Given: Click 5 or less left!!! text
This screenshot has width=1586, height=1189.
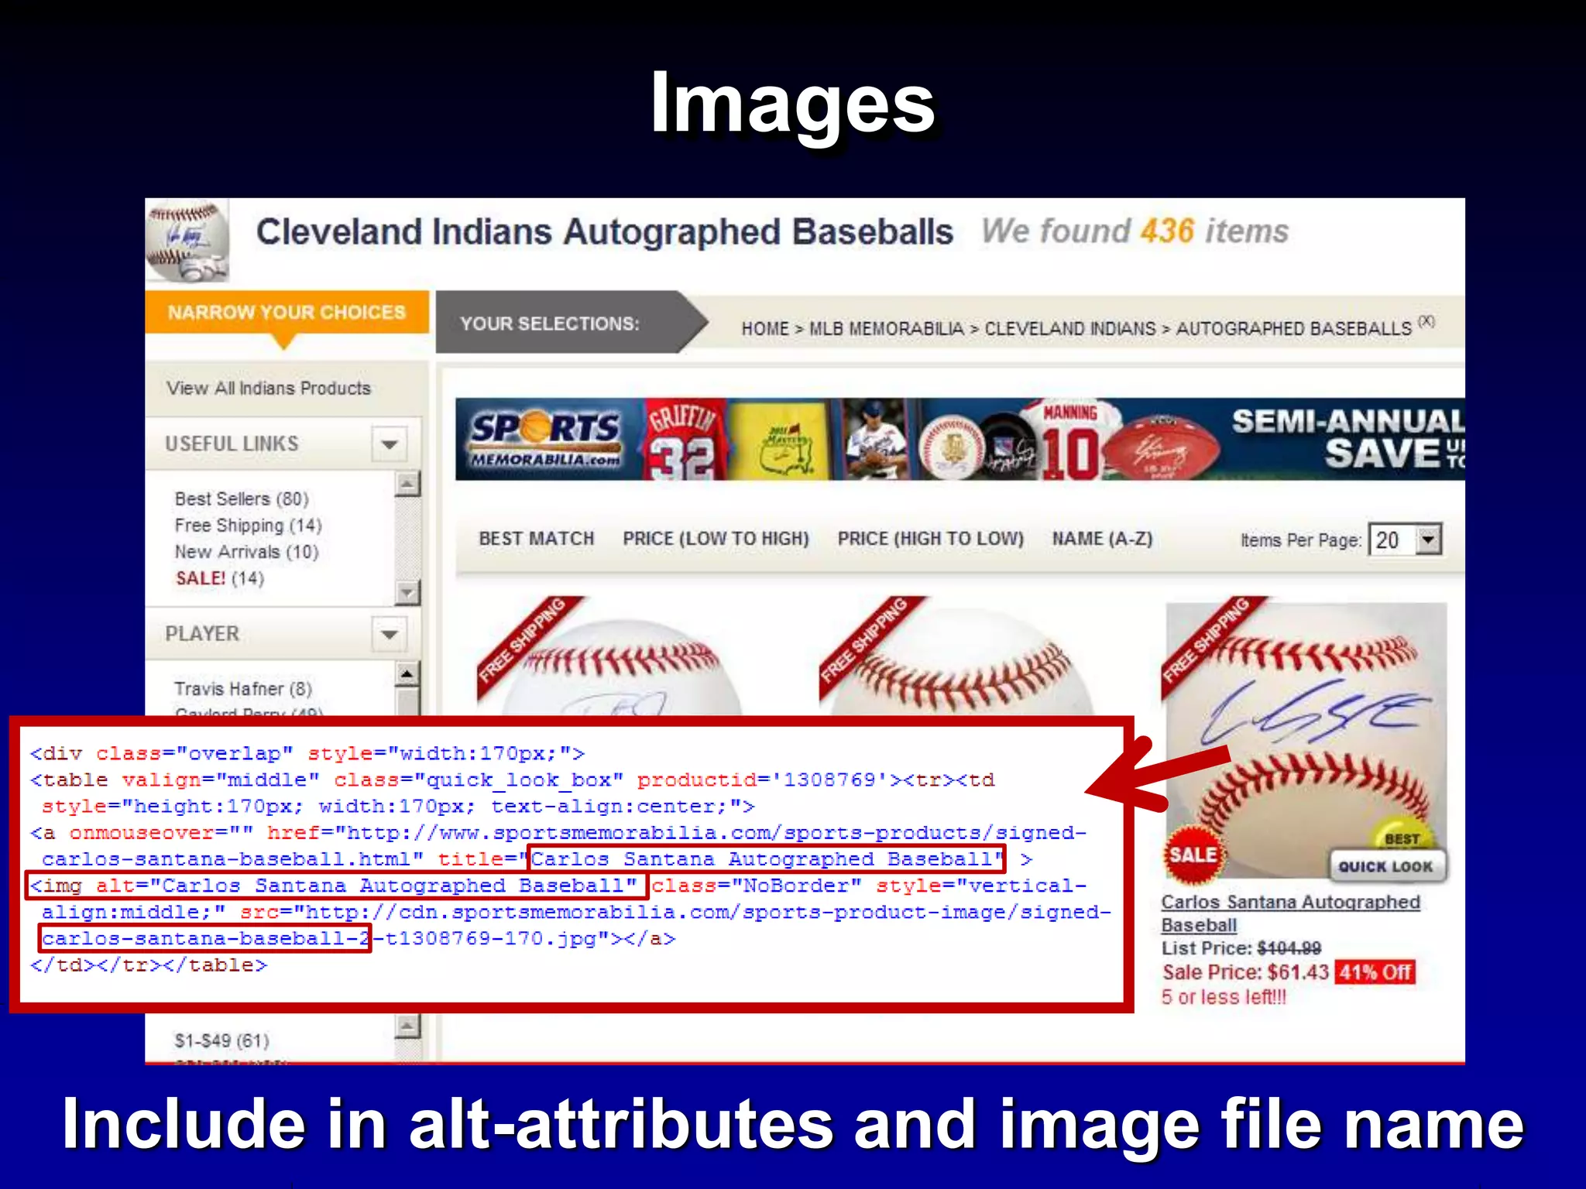Looking at the screenshot, I should [x=1224, y=997].
